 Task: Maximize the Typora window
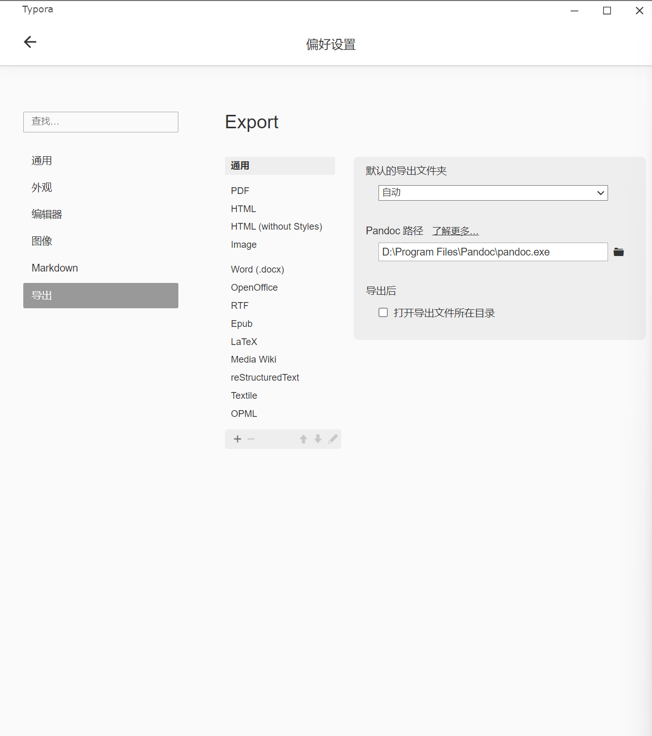pos(607,11)
